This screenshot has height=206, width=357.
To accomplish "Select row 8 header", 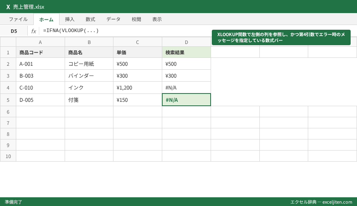I will (8, 134).
